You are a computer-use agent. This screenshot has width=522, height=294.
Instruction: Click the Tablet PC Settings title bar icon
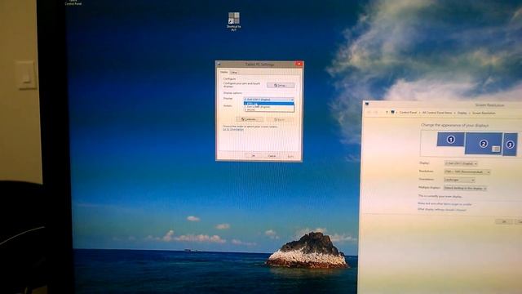219,64
